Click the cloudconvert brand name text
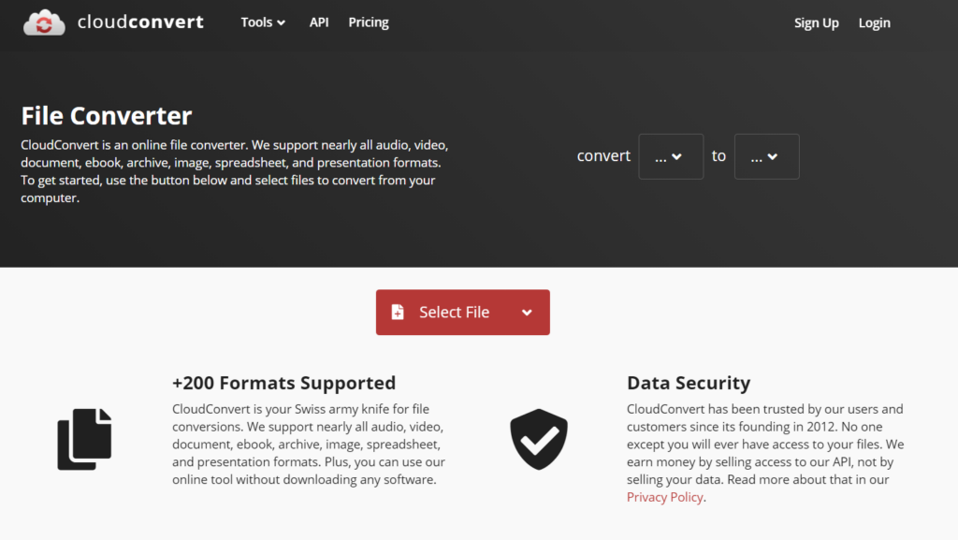 (140, 22)
